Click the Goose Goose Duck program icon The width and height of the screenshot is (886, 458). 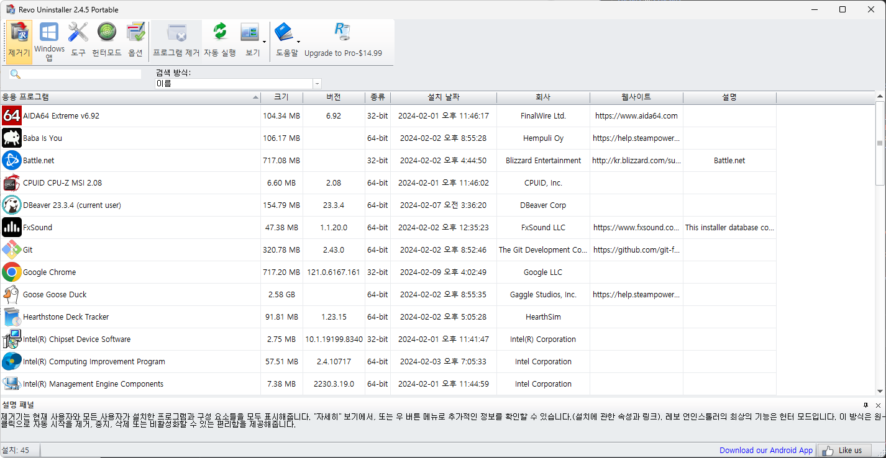(x=12, y=295)
